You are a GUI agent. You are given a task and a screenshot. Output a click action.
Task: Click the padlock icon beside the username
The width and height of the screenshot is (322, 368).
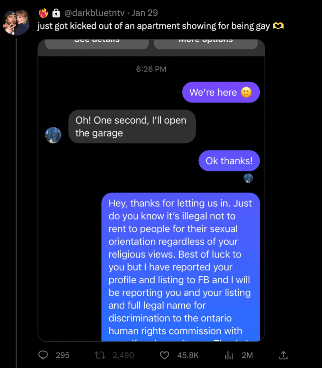pos(56,13)
